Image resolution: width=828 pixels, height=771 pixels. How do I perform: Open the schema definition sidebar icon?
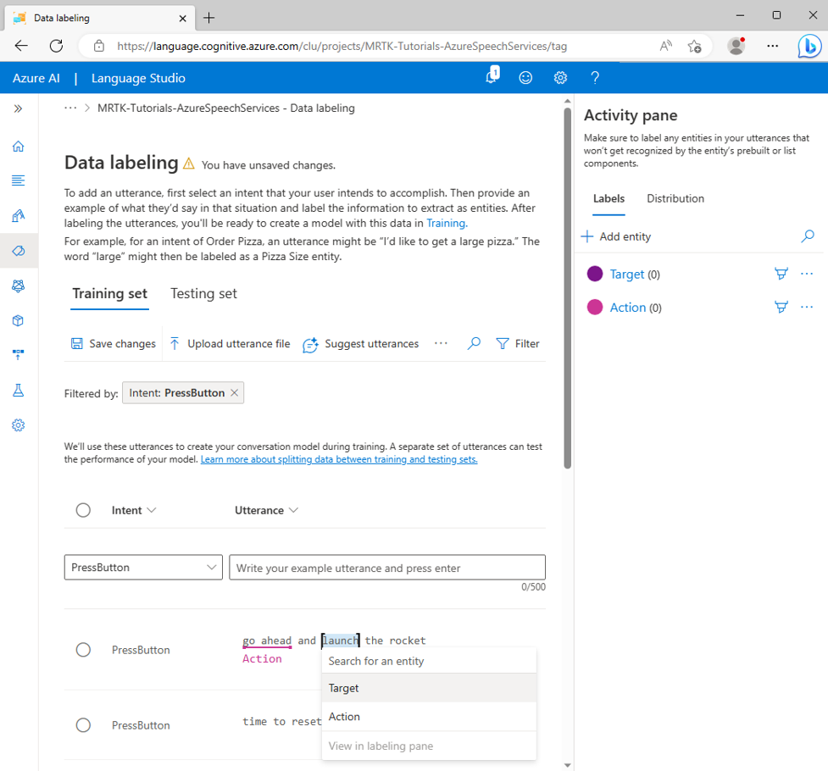pyautogui.click(x=19, y=215)
